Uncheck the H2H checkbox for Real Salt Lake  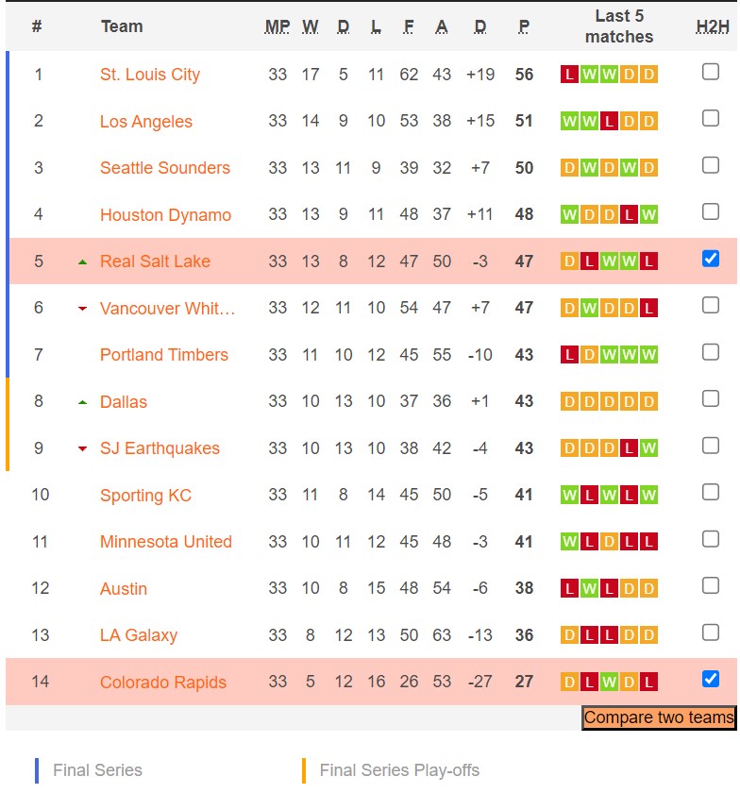711,259
